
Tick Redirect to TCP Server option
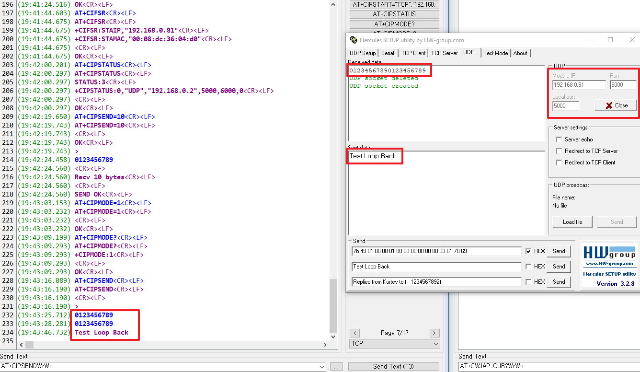(x=559, y=151)
